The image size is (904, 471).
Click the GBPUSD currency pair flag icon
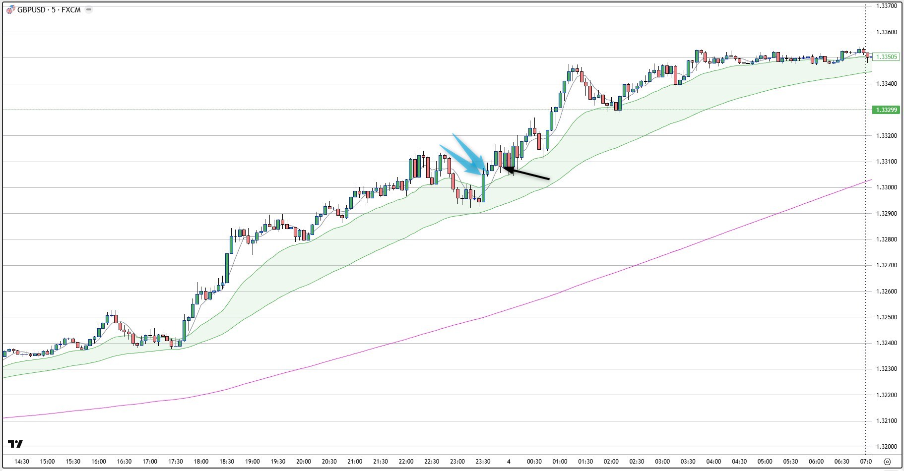click(x=10, y=9)
